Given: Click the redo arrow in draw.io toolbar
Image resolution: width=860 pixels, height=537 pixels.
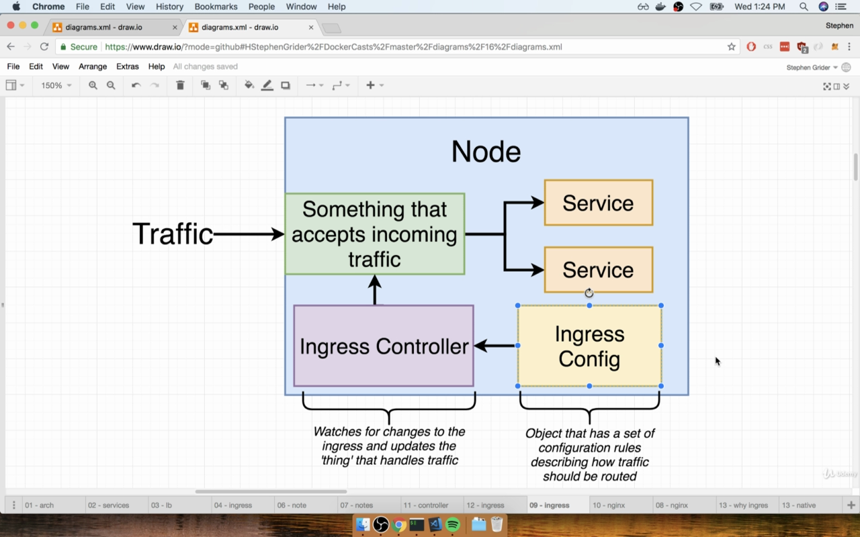Looking at the screenshot, I should [155, 85].
